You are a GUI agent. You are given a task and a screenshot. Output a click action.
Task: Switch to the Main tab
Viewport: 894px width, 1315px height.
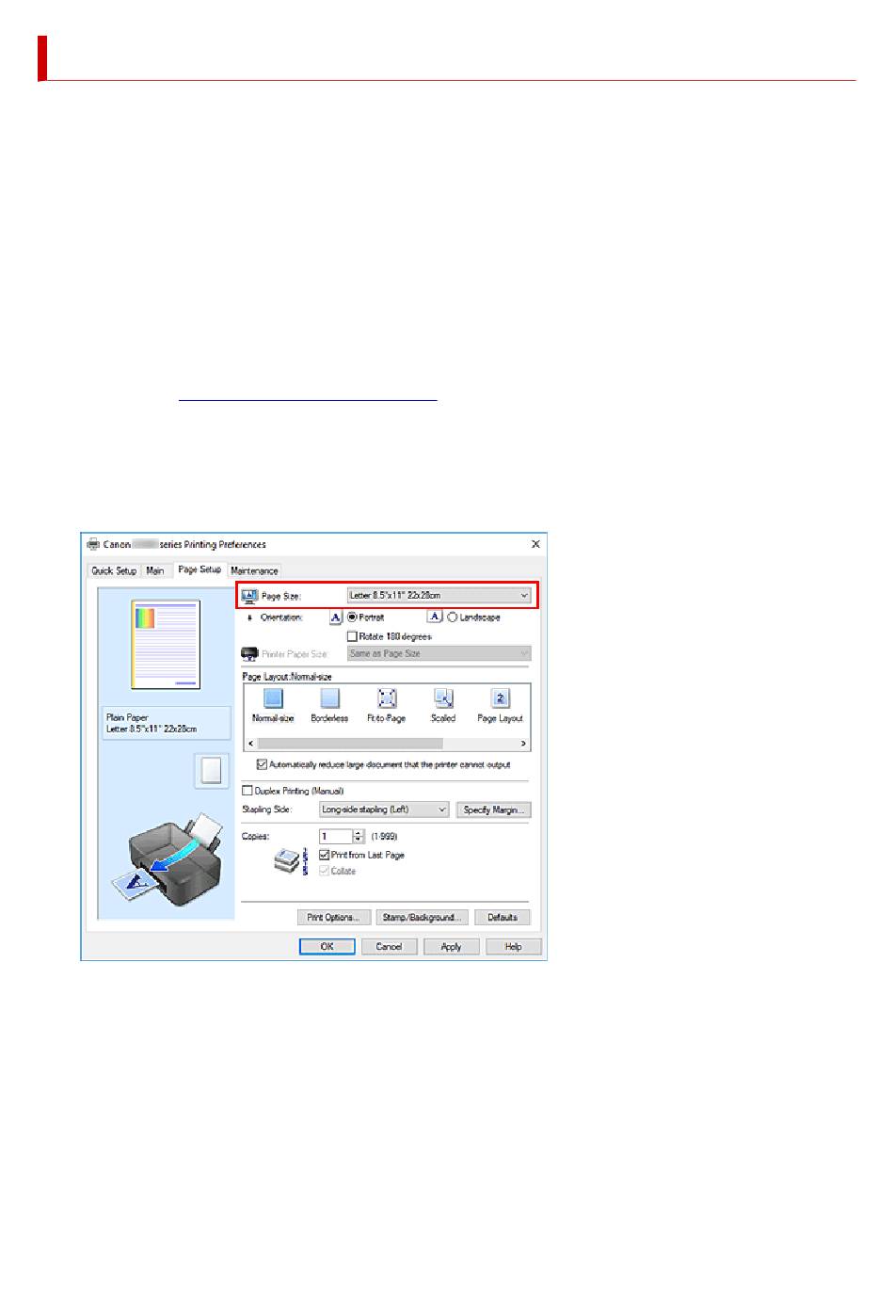(155, 570)
